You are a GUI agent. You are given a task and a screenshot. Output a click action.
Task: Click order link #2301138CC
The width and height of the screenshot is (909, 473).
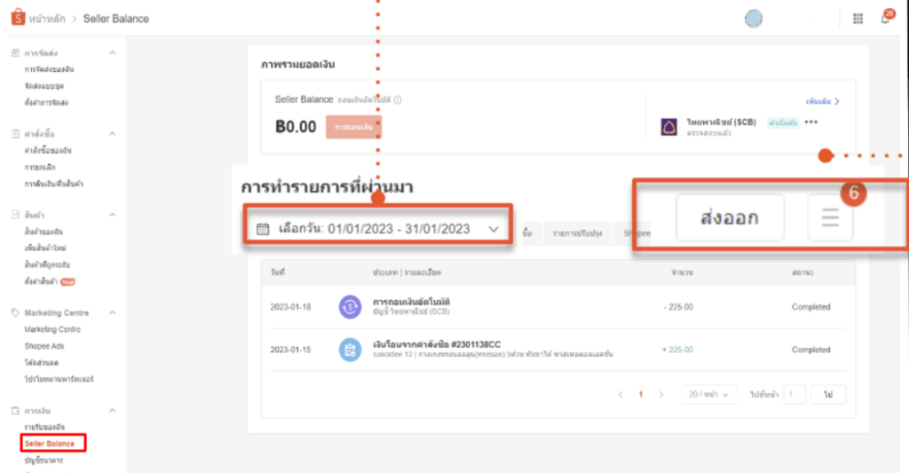tap(476, 344)
